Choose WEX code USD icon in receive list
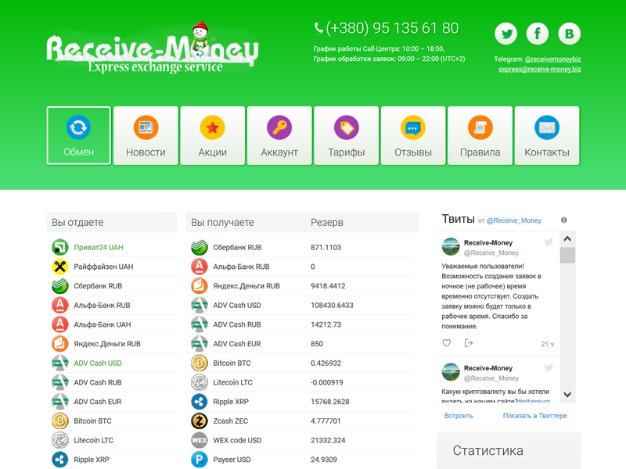 pyautogui.click(x=200, y=440)
